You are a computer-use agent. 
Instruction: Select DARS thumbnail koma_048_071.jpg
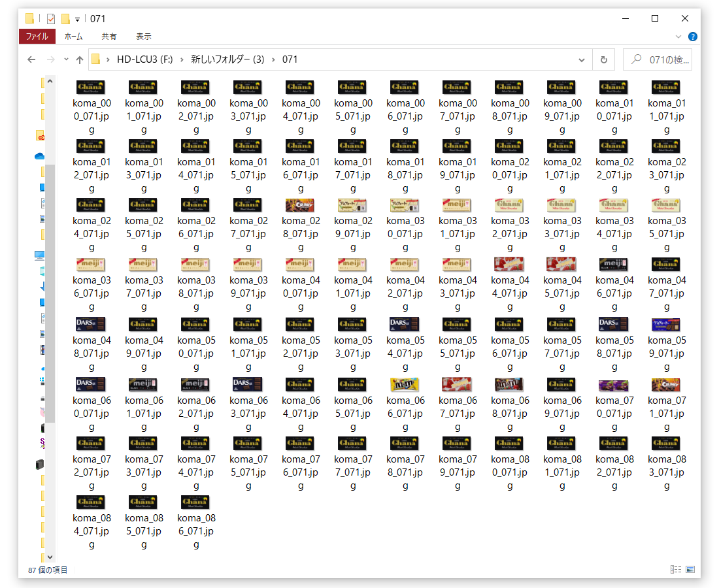point(91,325)
